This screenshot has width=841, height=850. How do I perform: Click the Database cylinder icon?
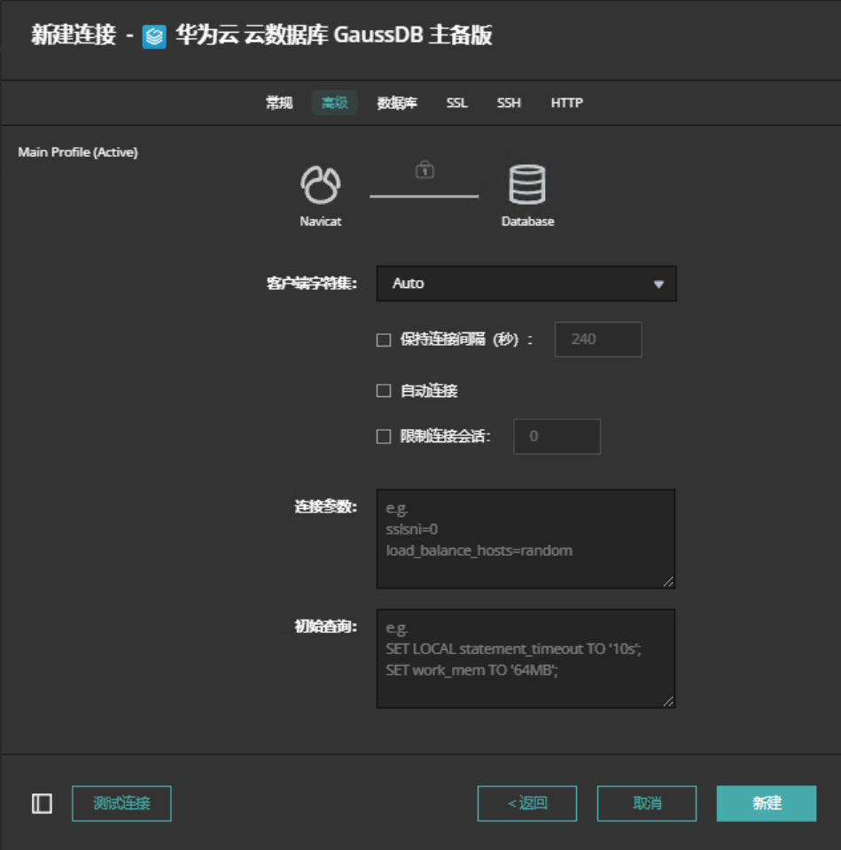point(527,185)
